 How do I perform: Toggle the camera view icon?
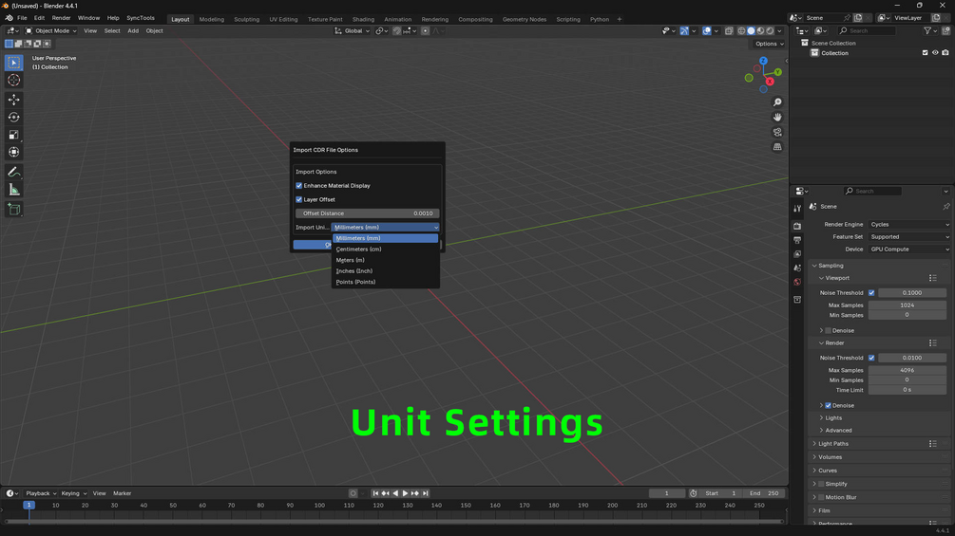pyautogui.click(x=777, y=132)
